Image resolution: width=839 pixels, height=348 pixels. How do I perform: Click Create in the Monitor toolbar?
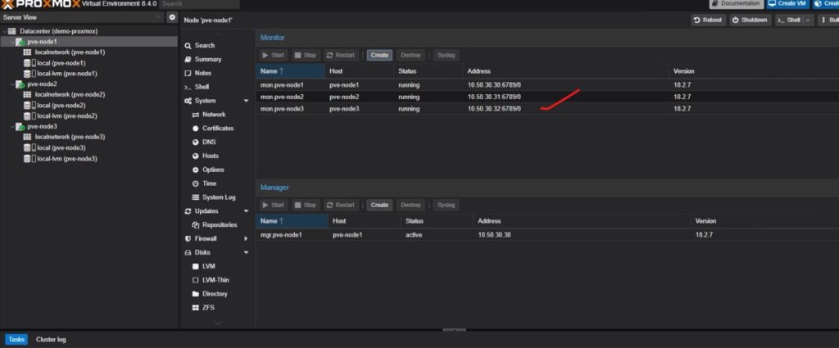(379, 55)
